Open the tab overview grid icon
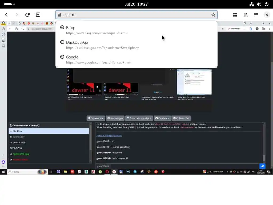This screenshot has height=205, width=273. (x=235, y=15)
